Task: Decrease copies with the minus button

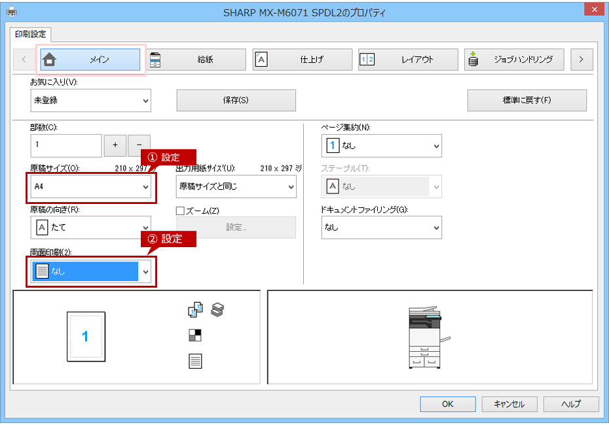Action: click(139, 144)
